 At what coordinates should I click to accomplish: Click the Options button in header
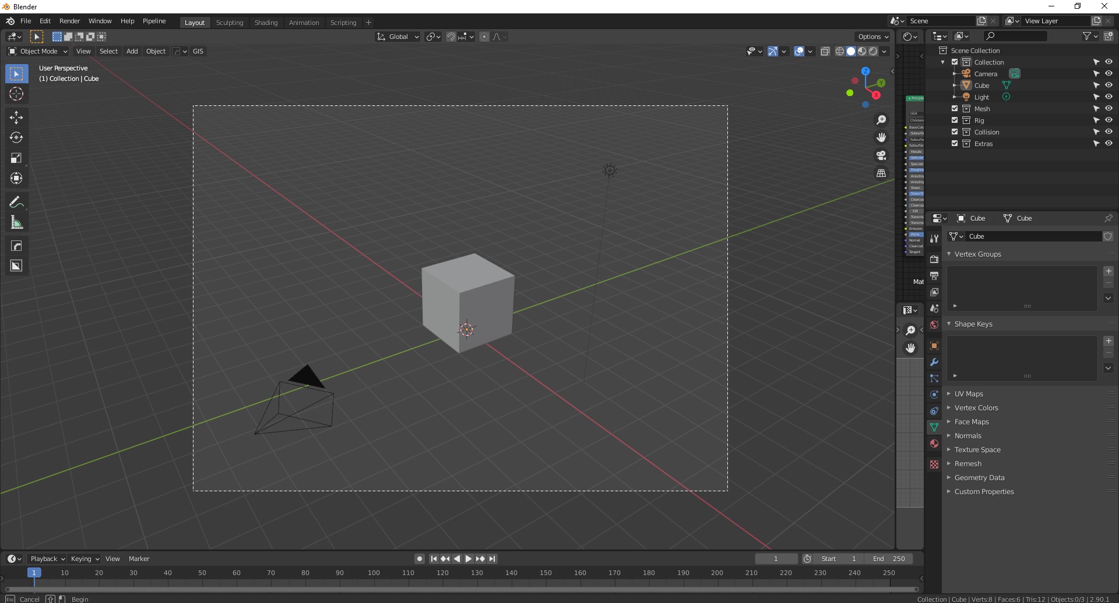tap(872, 37)
